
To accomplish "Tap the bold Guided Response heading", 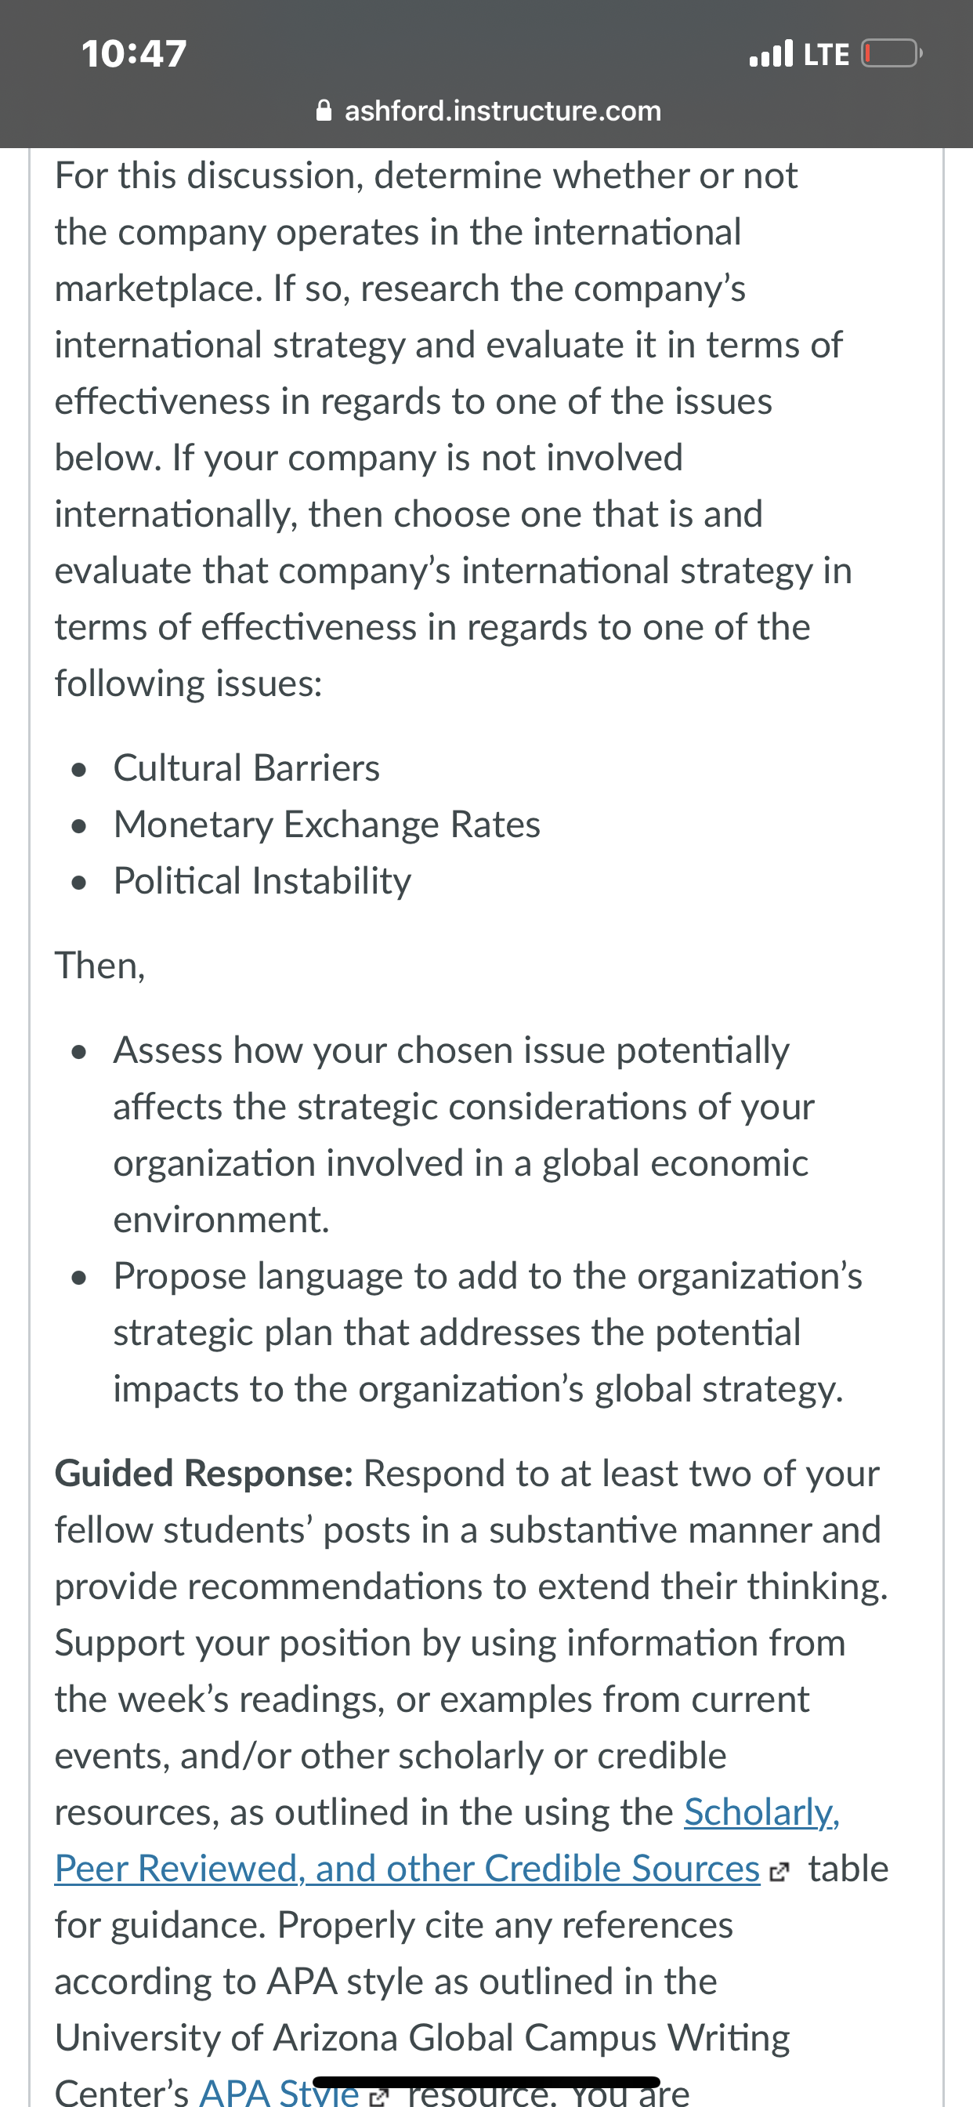I will pyautogui.click(x=204, y=1473).
